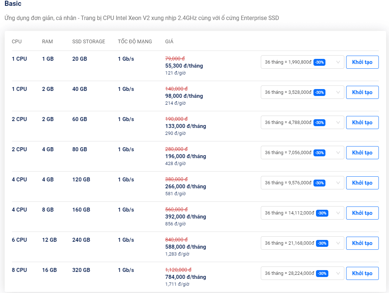Expand the 36 tháng = 3,528,000đ dropdown
The width and height of the screenshot is (389, 293).
(x=302, y=92)
